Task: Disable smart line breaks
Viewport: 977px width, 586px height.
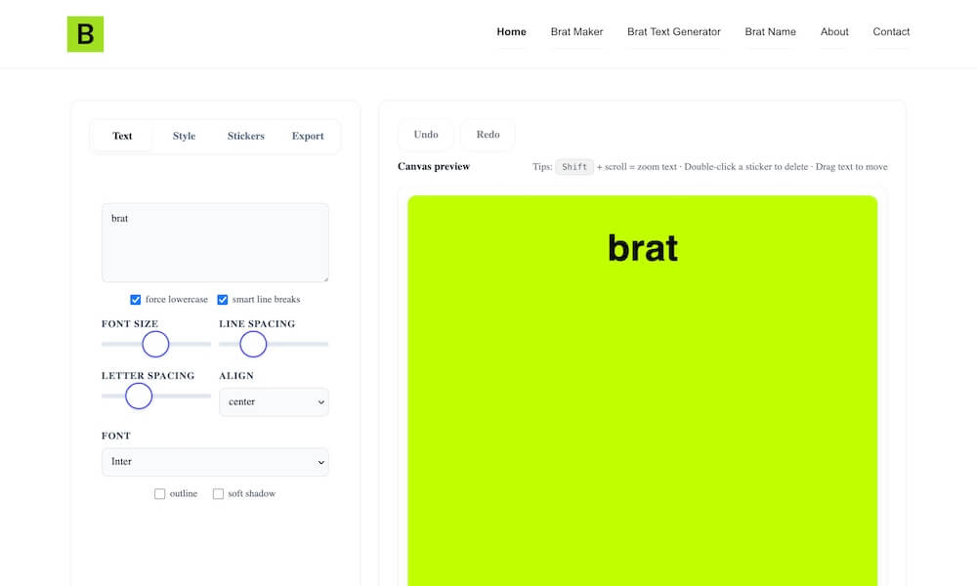Action: click(x=222, y=299)
